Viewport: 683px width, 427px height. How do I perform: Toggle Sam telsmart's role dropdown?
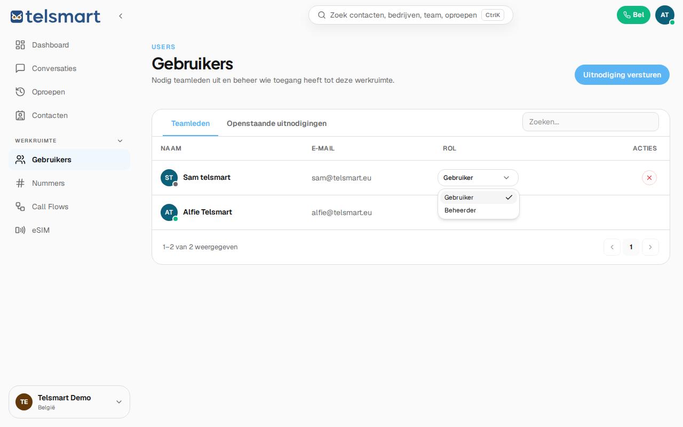pos(478,178)
